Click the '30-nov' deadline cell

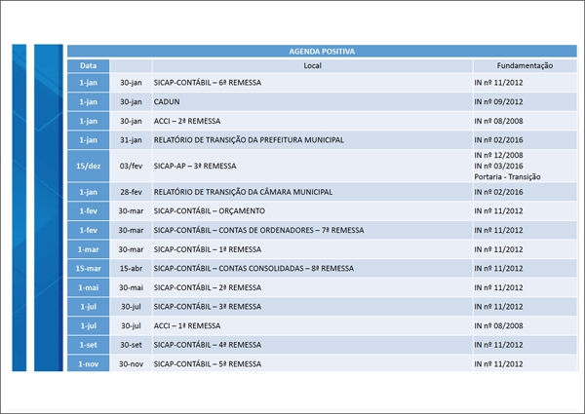coord(131,364)
